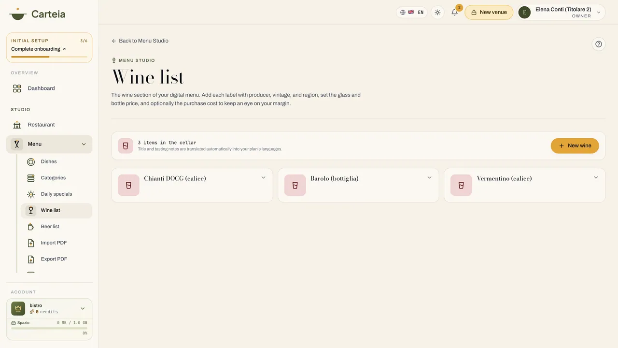This screenshot has height=348, width=618.
Task: Expand the bistro plan chevron
Action: tap(83, 308)
